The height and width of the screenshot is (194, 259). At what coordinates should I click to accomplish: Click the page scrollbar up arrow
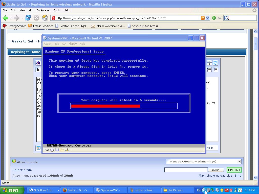(x=255, y=31)
